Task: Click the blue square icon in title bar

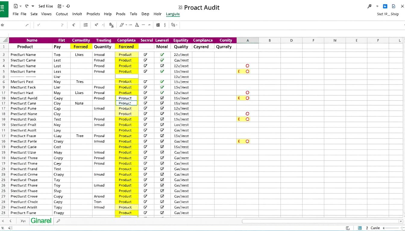Action: tap(385, 6)
